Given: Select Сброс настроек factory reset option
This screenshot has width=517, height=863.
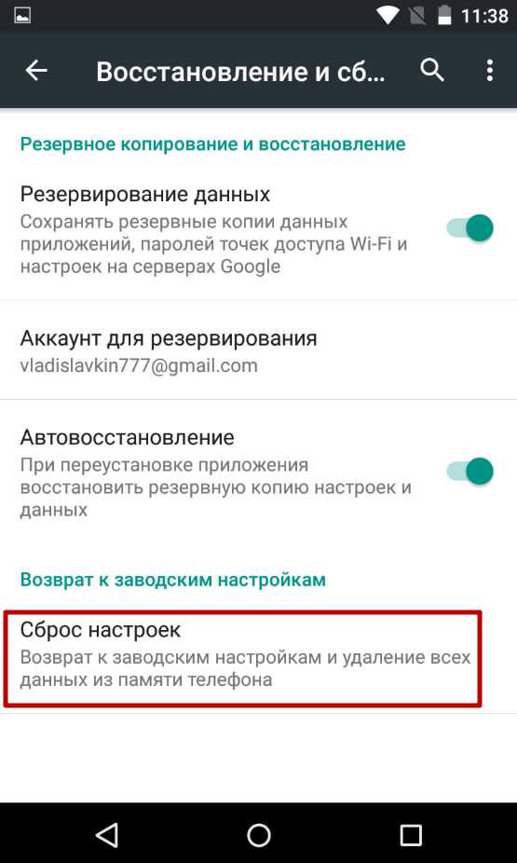Looking at the screenshot, I should [242, 658].
